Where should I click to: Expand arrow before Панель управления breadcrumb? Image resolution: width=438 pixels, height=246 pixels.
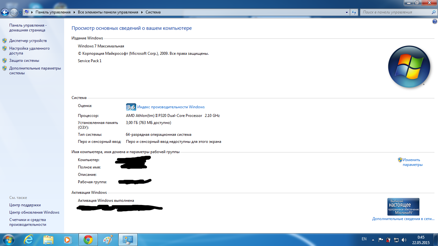[32, 12]
